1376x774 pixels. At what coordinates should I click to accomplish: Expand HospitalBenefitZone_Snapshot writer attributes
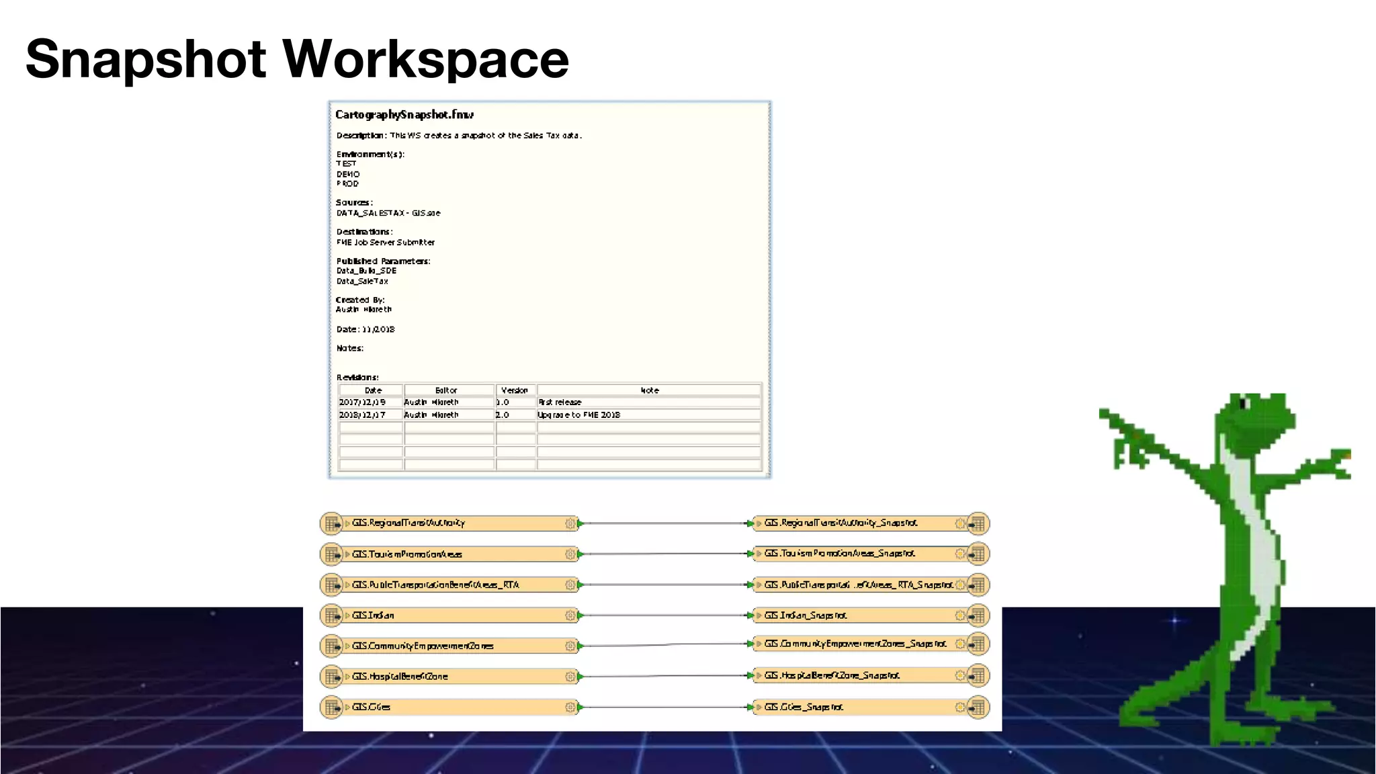(x=759, y=676)
